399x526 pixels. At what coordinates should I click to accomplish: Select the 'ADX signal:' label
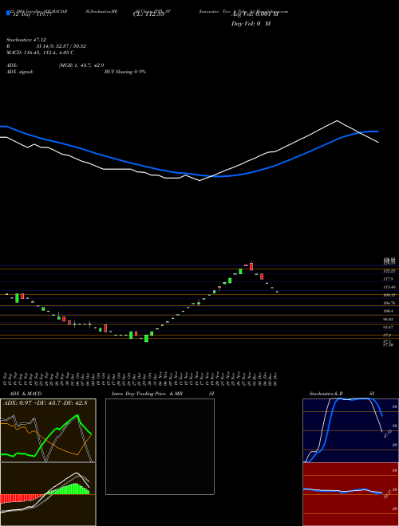click(x=20, y=72)
